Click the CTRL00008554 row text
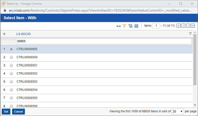The image size is (198, 116). click(27, 90)
